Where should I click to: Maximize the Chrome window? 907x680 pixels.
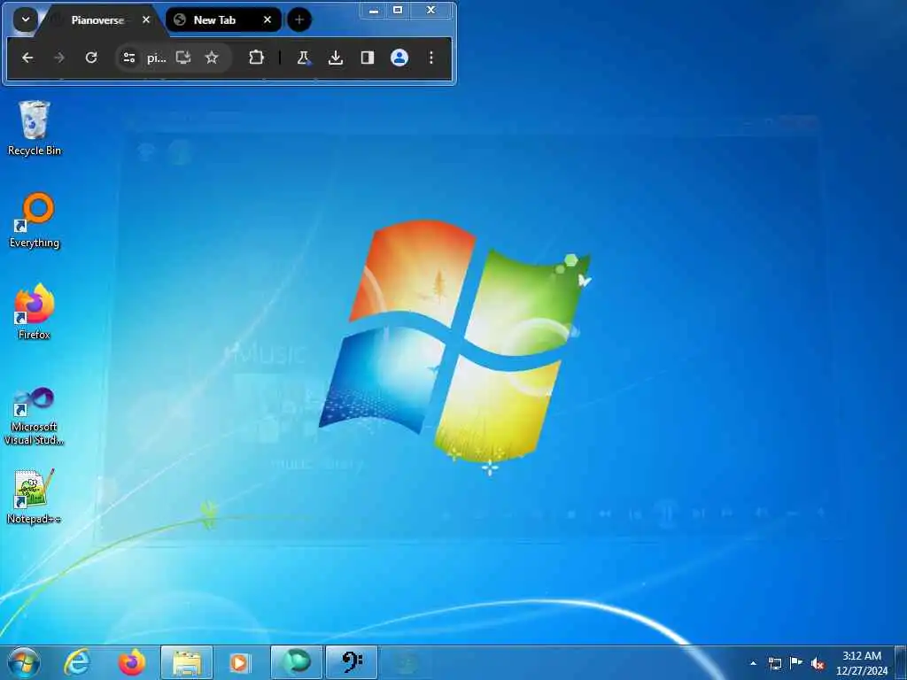[398, 11]
